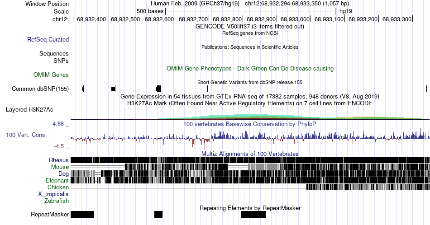Click the -4.5 PhyloP minimum value
The width and height of the screenshot is (430, 225).
[59, 146]
